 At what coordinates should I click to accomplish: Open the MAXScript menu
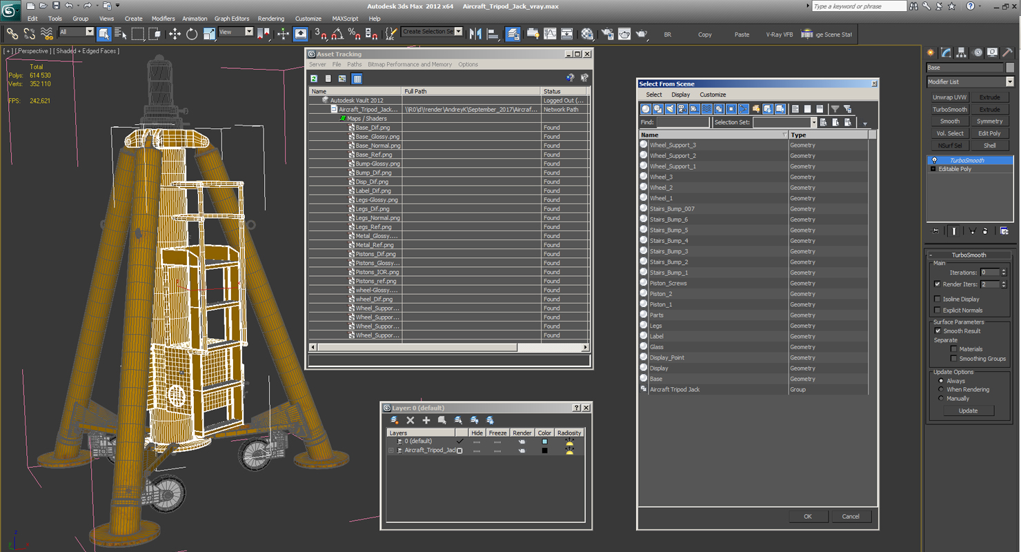pyautogui.click(x=345, y=19)
